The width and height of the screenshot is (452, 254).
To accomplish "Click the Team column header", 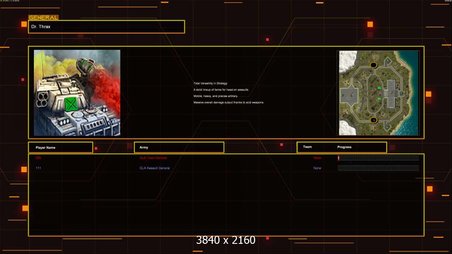I will (307, 147).
